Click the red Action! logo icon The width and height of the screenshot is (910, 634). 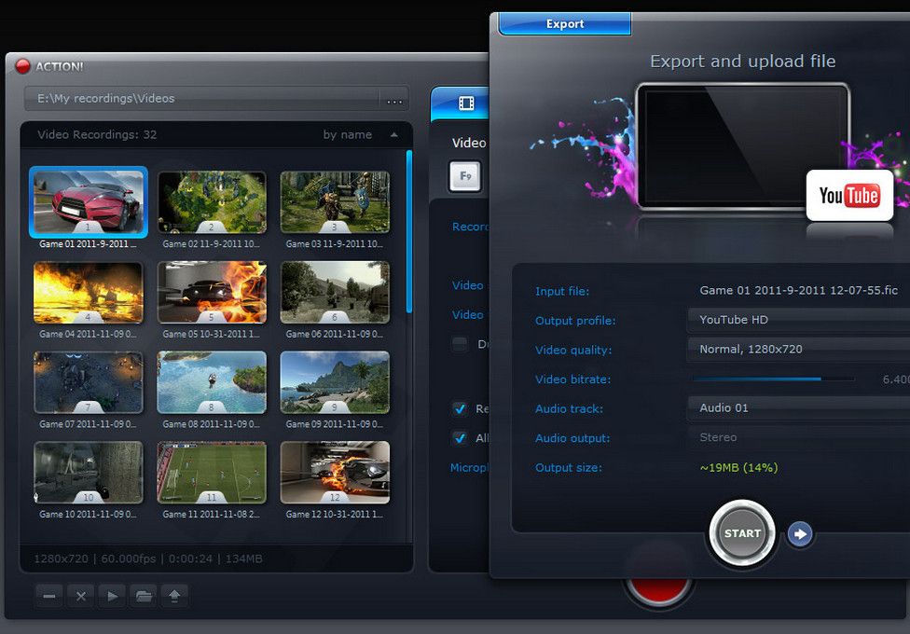[22, 66]
